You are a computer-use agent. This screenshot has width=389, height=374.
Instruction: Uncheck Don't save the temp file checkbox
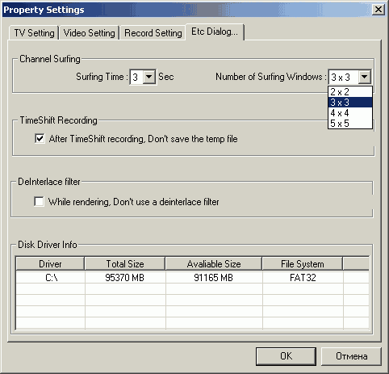pyautogui.click(x=40, y=139)
